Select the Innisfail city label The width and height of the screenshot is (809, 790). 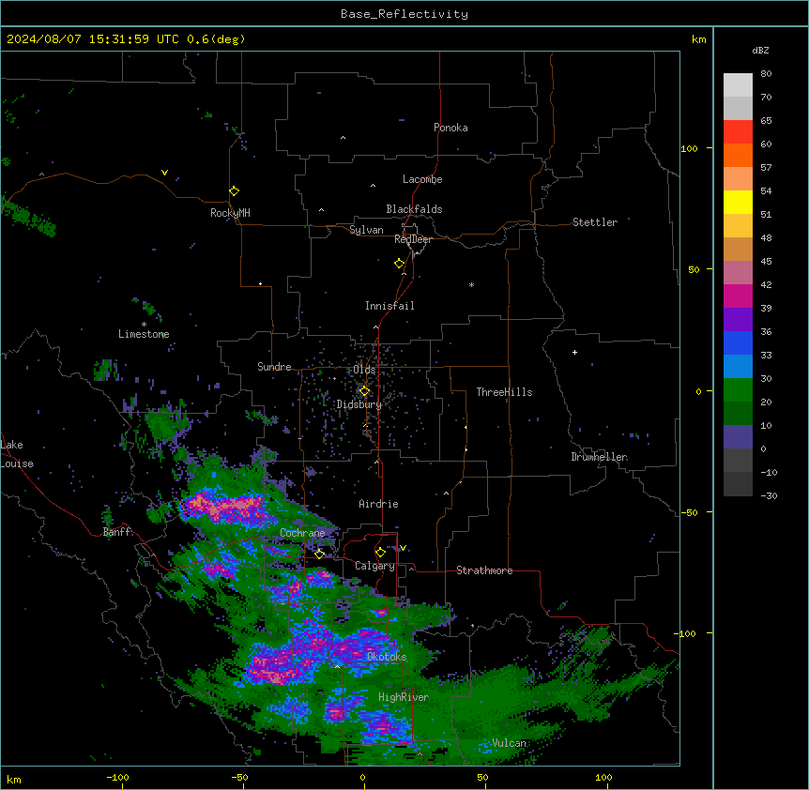[x=389, y=306]
